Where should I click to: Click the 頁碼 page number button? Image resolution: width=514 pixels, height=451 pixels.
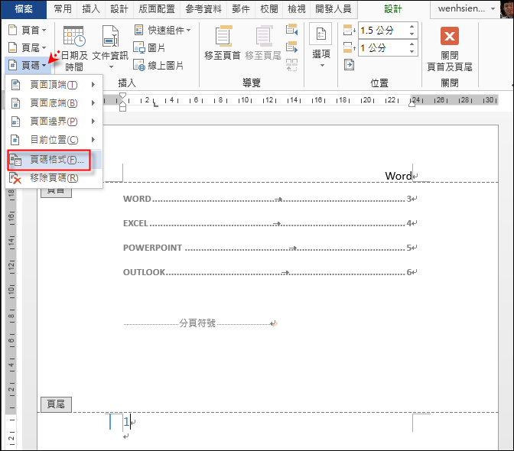(x=28, y=65)
